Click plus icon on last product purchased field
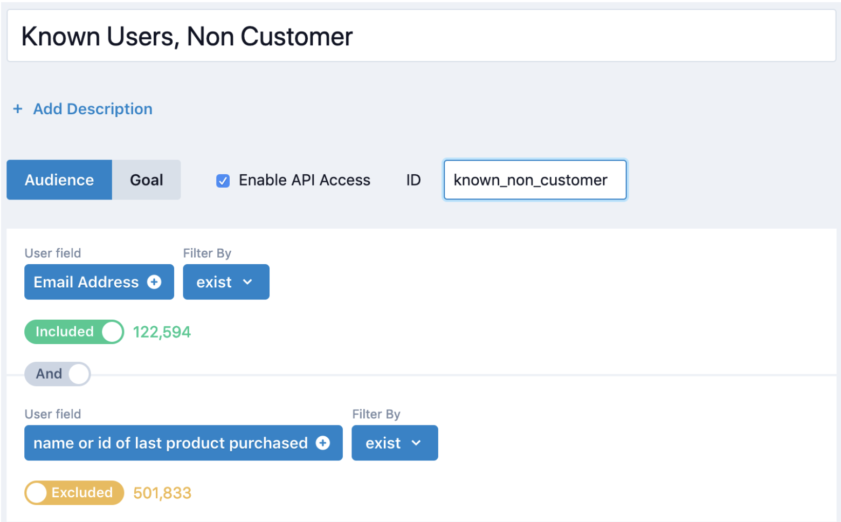 tap(323, 443)
